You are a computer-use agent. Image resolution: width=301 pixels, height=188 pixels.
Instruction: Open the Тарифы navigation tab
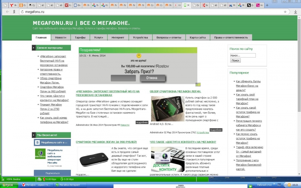point(80,37)
